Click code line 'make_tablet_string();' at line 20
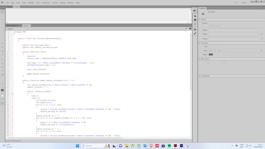The height and width of the screenshot is (149, 265). pos(39,74)
